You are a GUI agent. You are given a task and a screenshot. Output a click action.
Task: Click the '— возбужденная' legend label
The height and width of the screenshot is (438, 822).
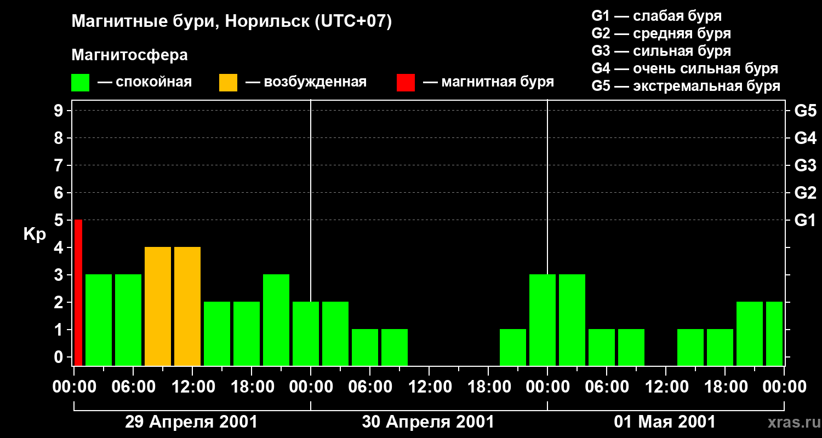(x=306, y=82)
